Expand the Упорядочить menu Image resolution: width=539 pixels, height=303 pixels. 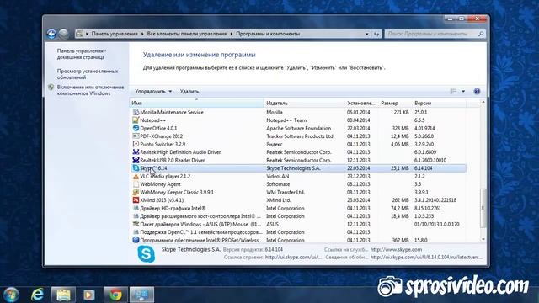(153, 92)
